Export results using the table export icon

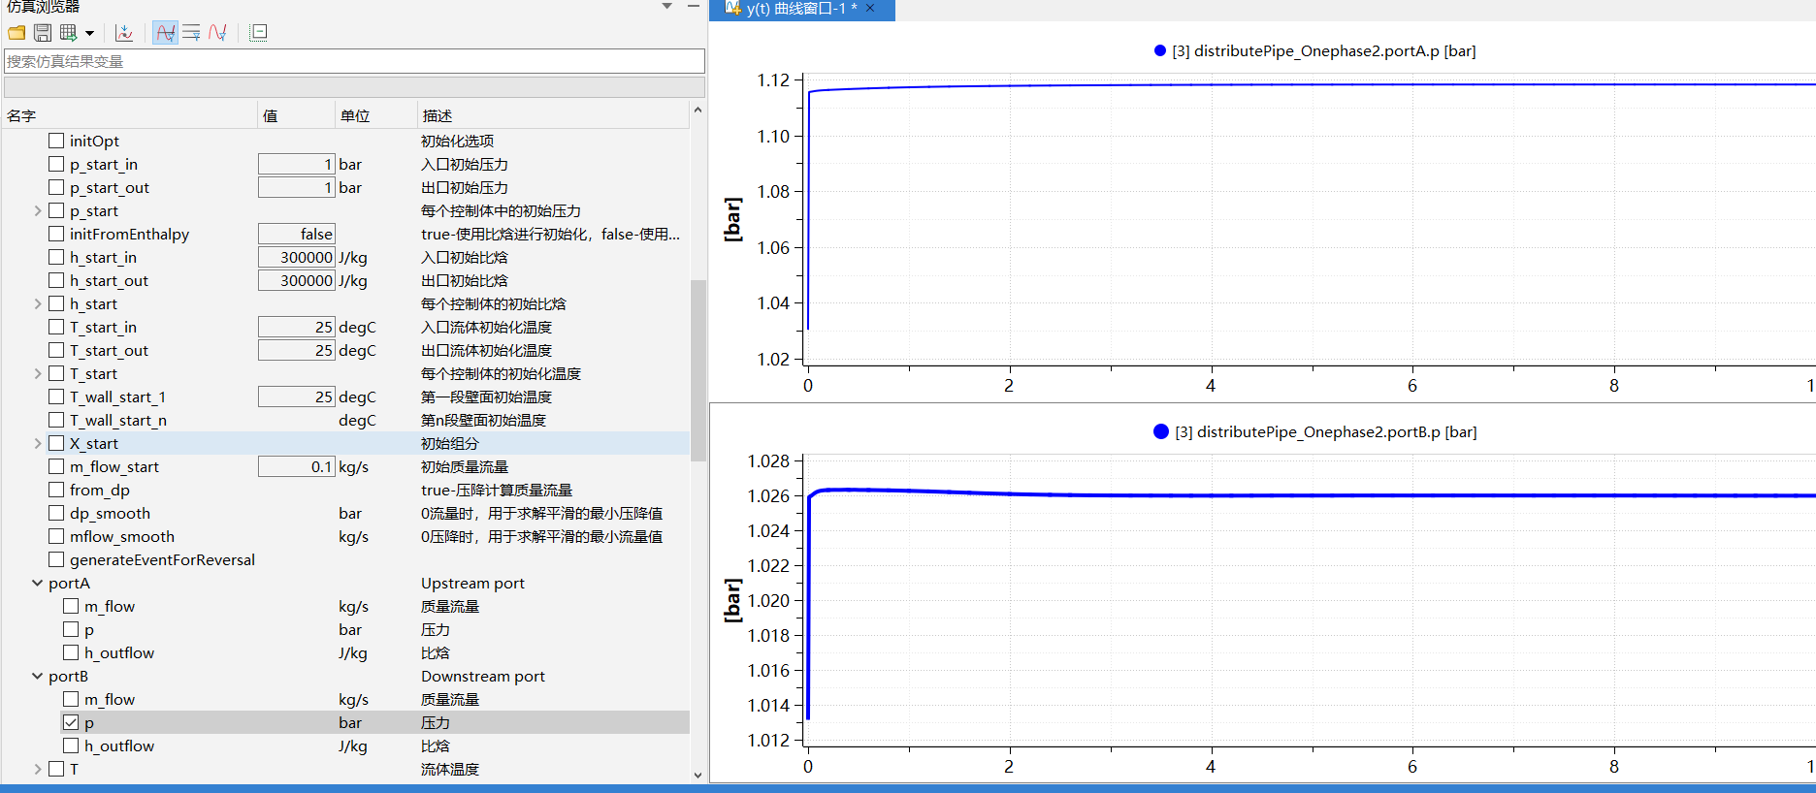(68, 33)
